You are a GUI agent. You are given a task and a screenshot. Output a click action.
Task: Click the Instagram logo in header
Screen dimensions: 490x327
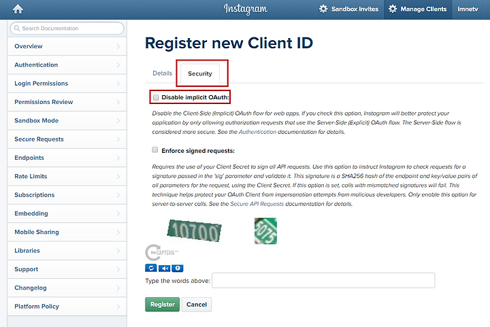[245, 10]
